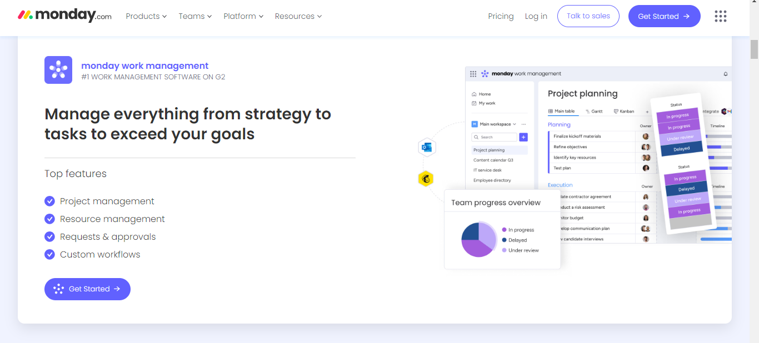Image resolution: width=759 pixels, height=343 pixels.
Task: Click the purple monday work management product icon
Action: coord(58,70)
